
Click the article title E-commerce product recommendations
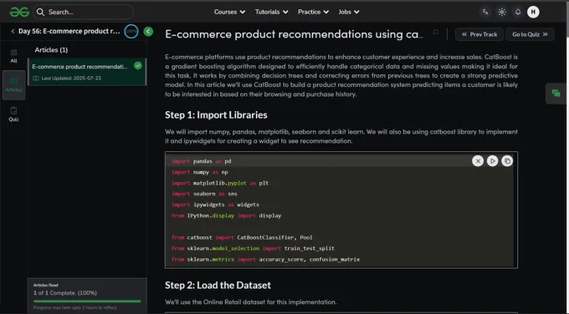(x=294, y=34)
